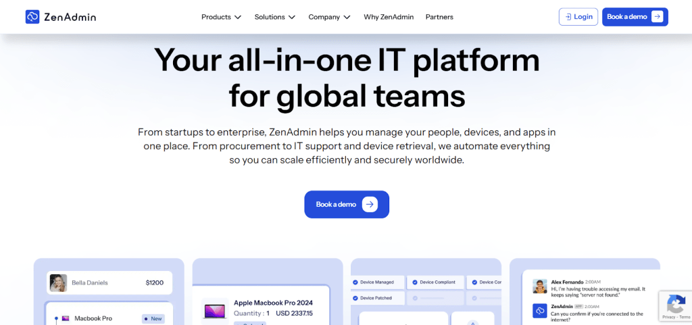Go to Why ZenAdmin page
The height and width of the screenshot is (325, 692).
coord(388,17)
